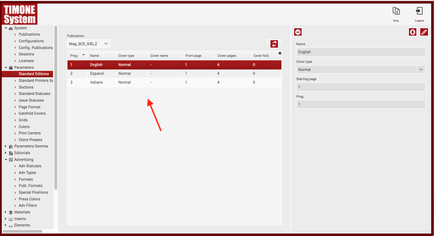Sort by the Prog column header

74,56
